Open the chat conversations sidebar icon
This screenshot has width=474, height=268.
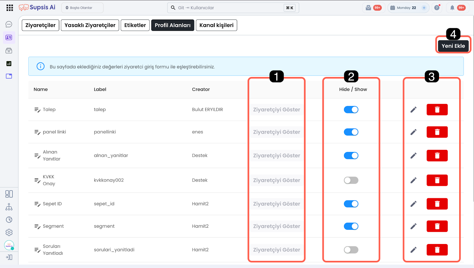(x=9, y=24)
